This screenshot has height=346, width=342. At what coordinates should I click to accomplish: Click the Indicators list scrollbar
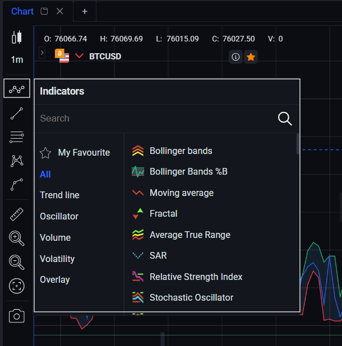[x=298, y=144]
